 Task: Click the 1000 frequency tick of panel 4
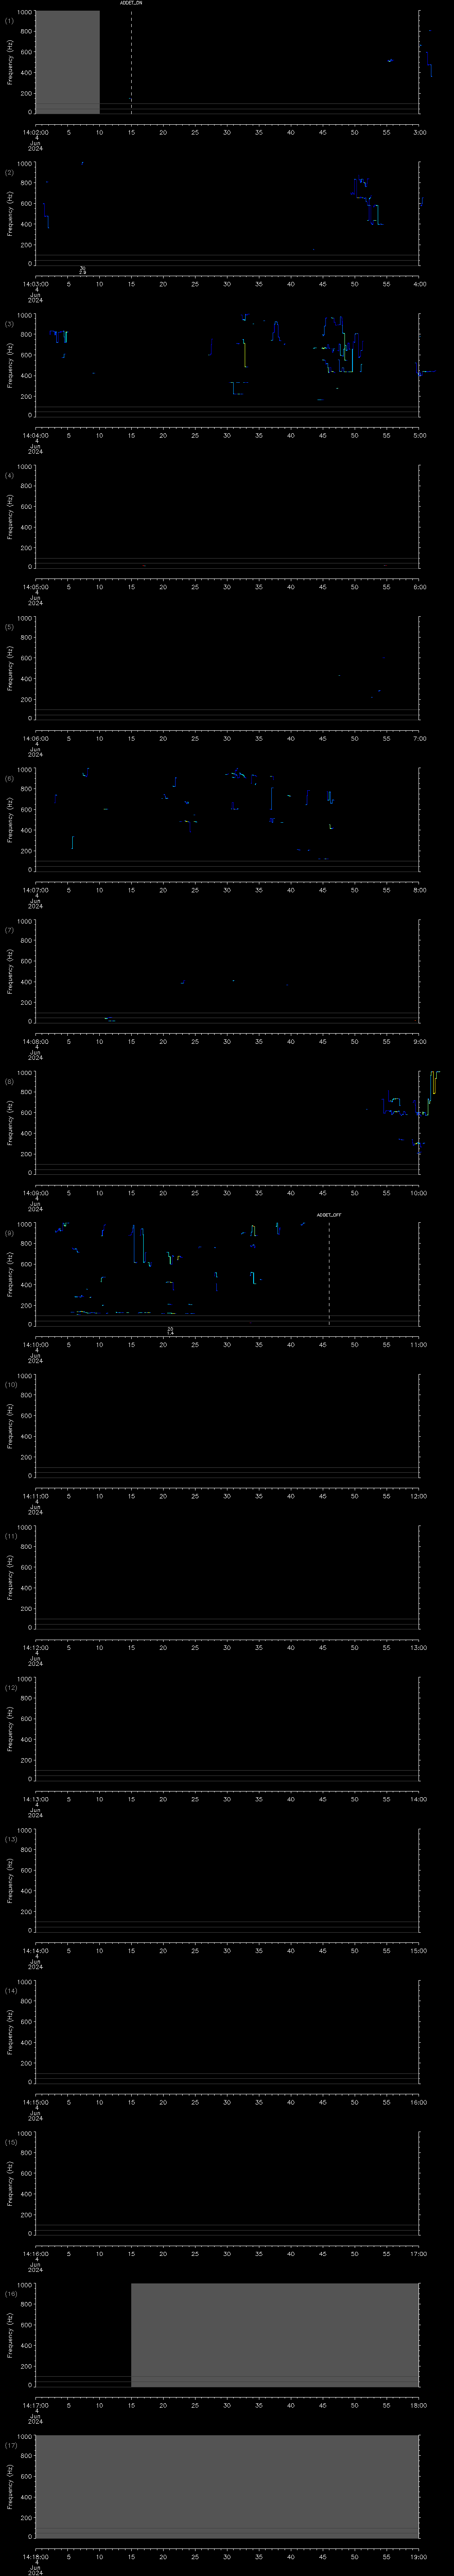[x=25, y=466]
